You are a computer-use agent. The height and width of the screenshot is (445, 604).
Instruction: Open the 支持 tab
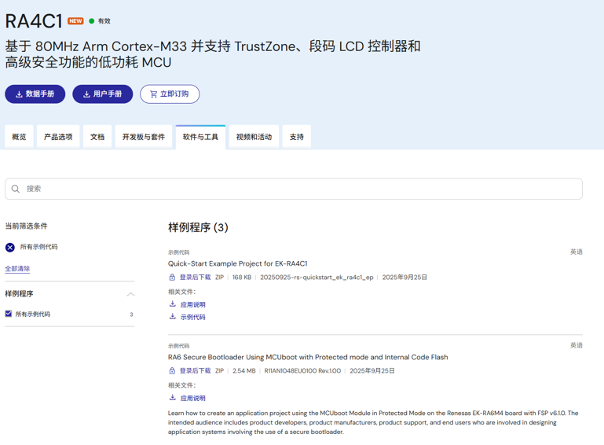297,137
